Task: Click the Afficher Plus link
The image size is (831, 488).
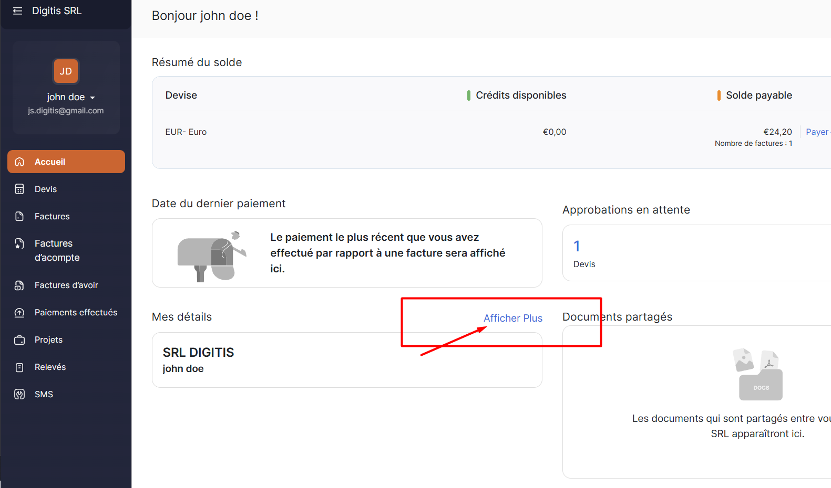Action: coord(512,318)
